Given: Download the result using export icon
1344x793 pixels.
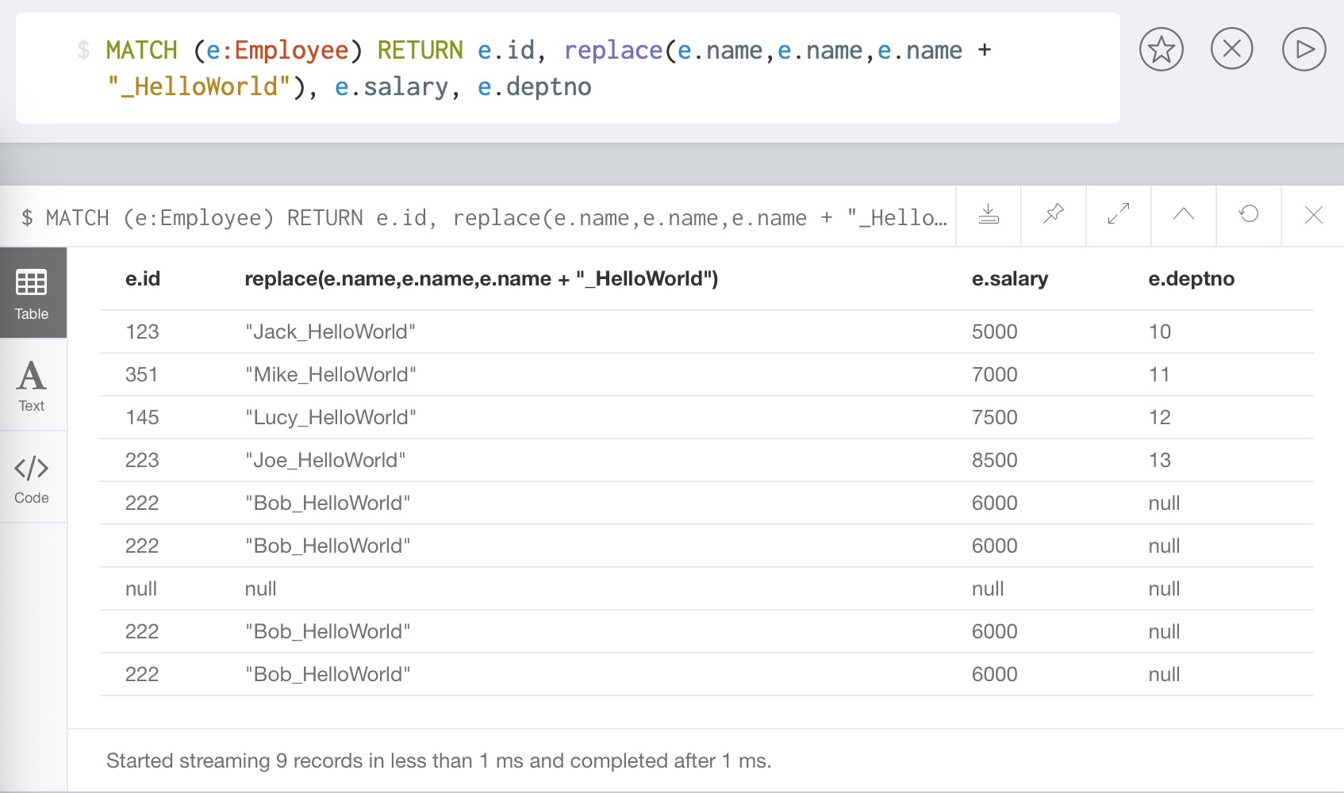Looking at the screenshot, I should coord(989,215).
